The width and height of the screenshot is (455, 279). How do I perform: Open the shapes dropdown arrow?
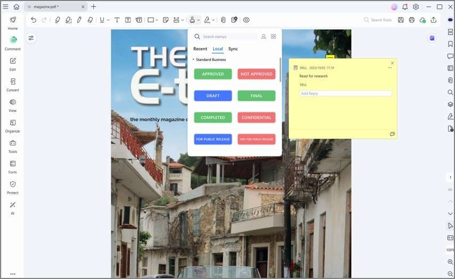coord(157,20)
